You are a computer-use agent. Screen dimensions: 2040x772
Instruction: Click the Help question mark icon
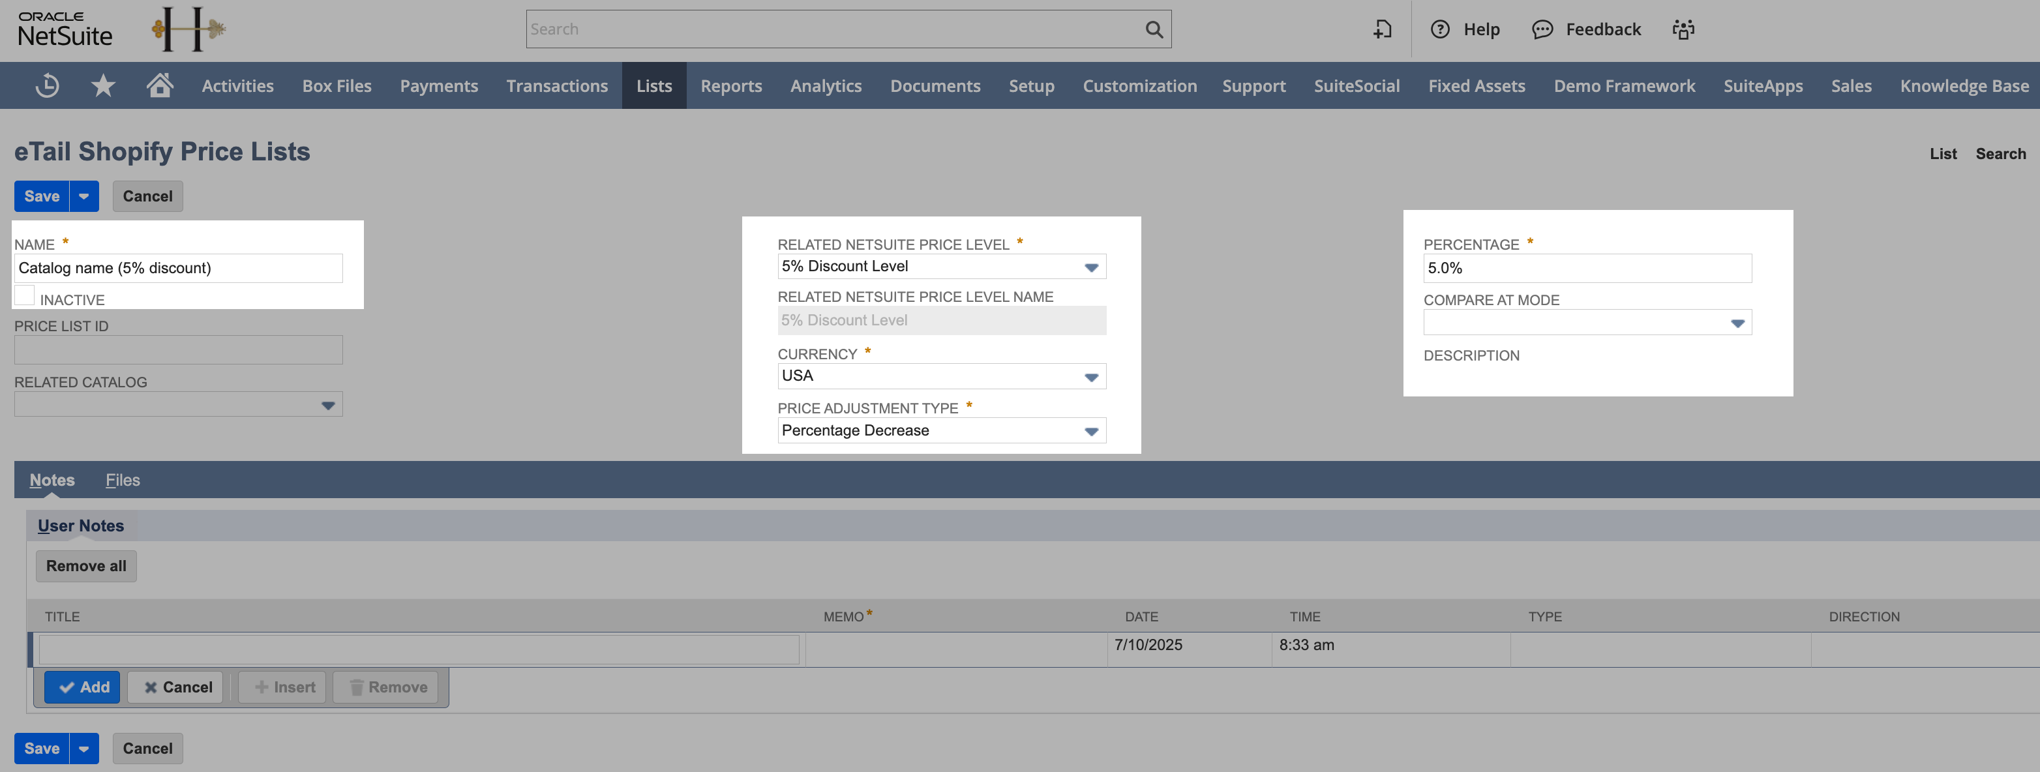tap(1440, 29)
